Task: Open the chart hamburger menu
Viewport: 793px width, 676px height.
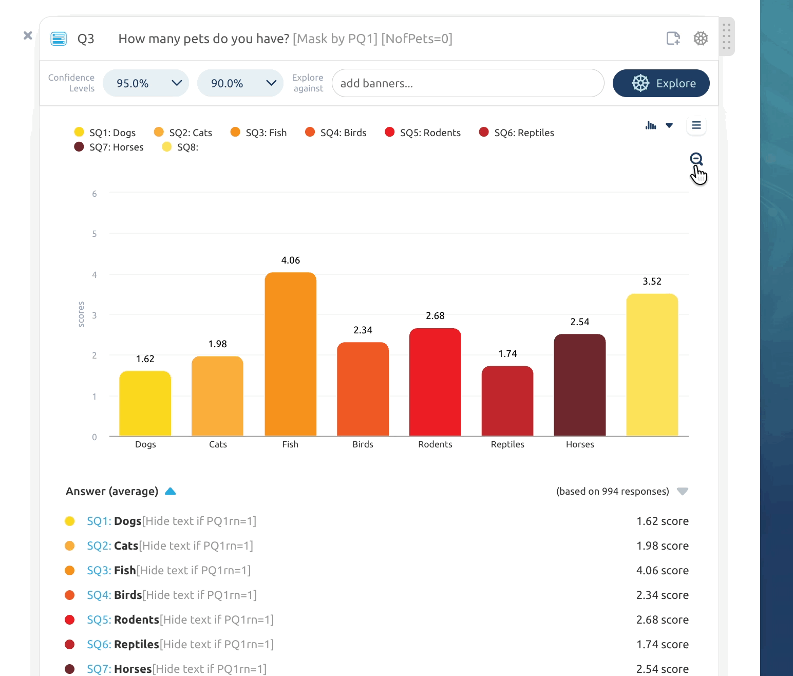Action: (x=696, y=125)
